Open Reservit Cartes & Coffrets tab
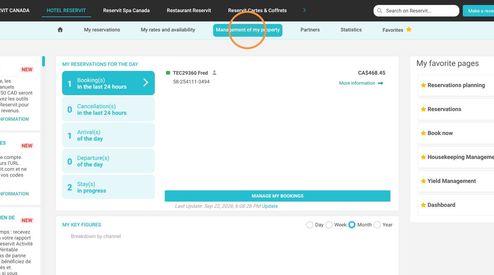The width and height of the screenshot is (494, 275). [257, 10]
